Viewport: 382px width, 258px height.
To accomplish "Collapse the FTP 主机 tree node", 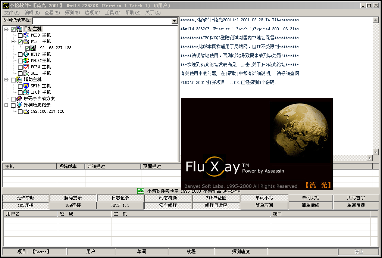I will (x=13, y=42).
